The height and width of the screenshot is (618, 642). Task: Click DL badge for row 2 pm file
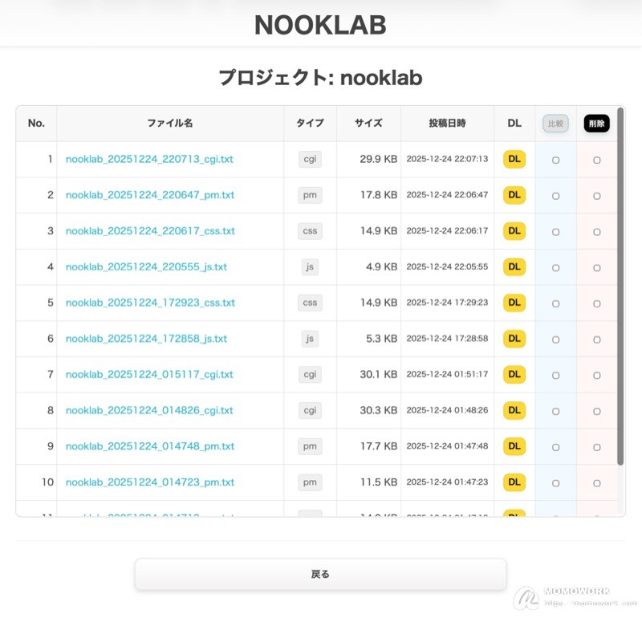[x=514, y=195]
